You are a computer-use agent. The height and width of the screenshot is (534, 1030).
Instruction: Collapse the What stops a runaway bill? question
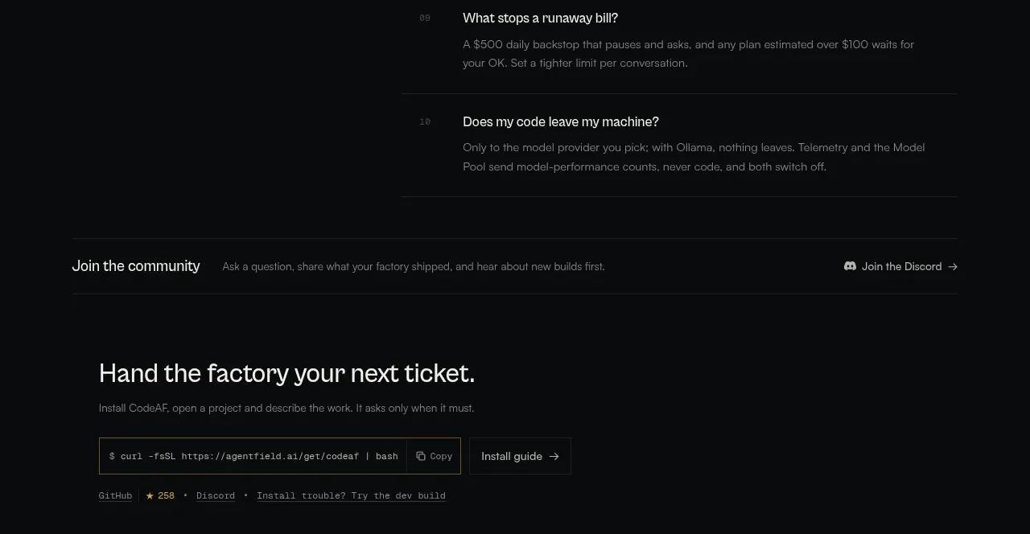(541, 18)
